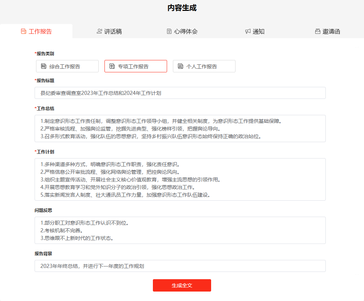Viewport: 364px width, 301px height.
Task: Click the 问题反思 label
Action: tap(43, 210)
